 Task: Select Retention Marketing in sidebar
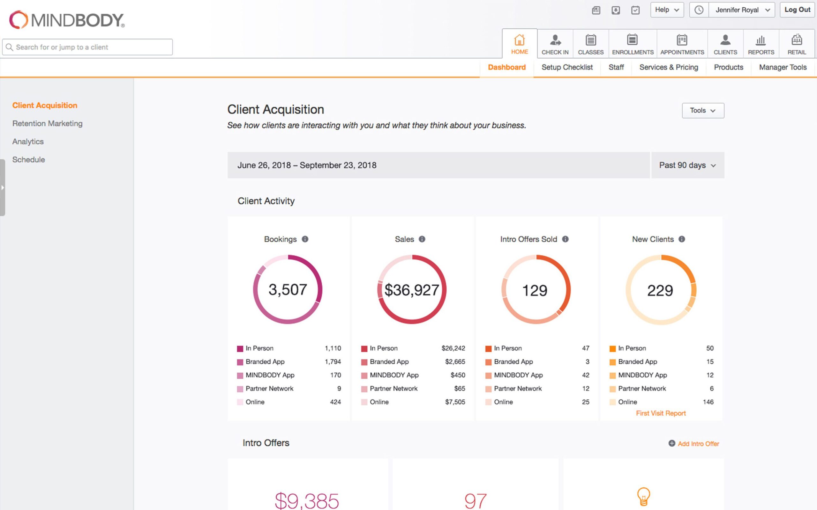point(47,123)
